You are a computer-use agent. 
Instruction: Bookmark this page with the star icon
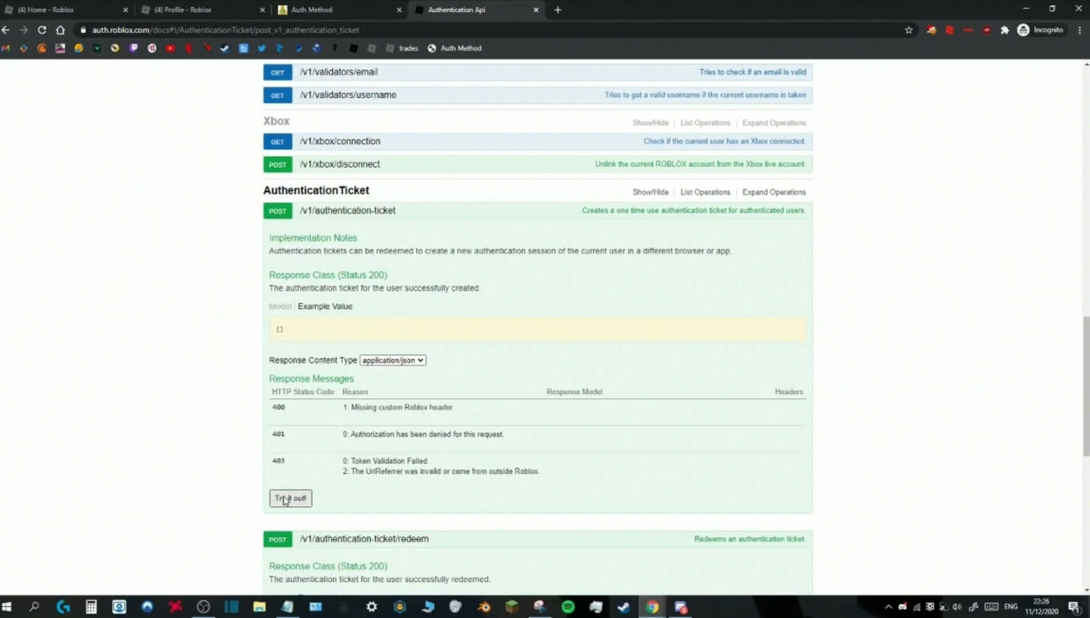(x=909, y=30)
